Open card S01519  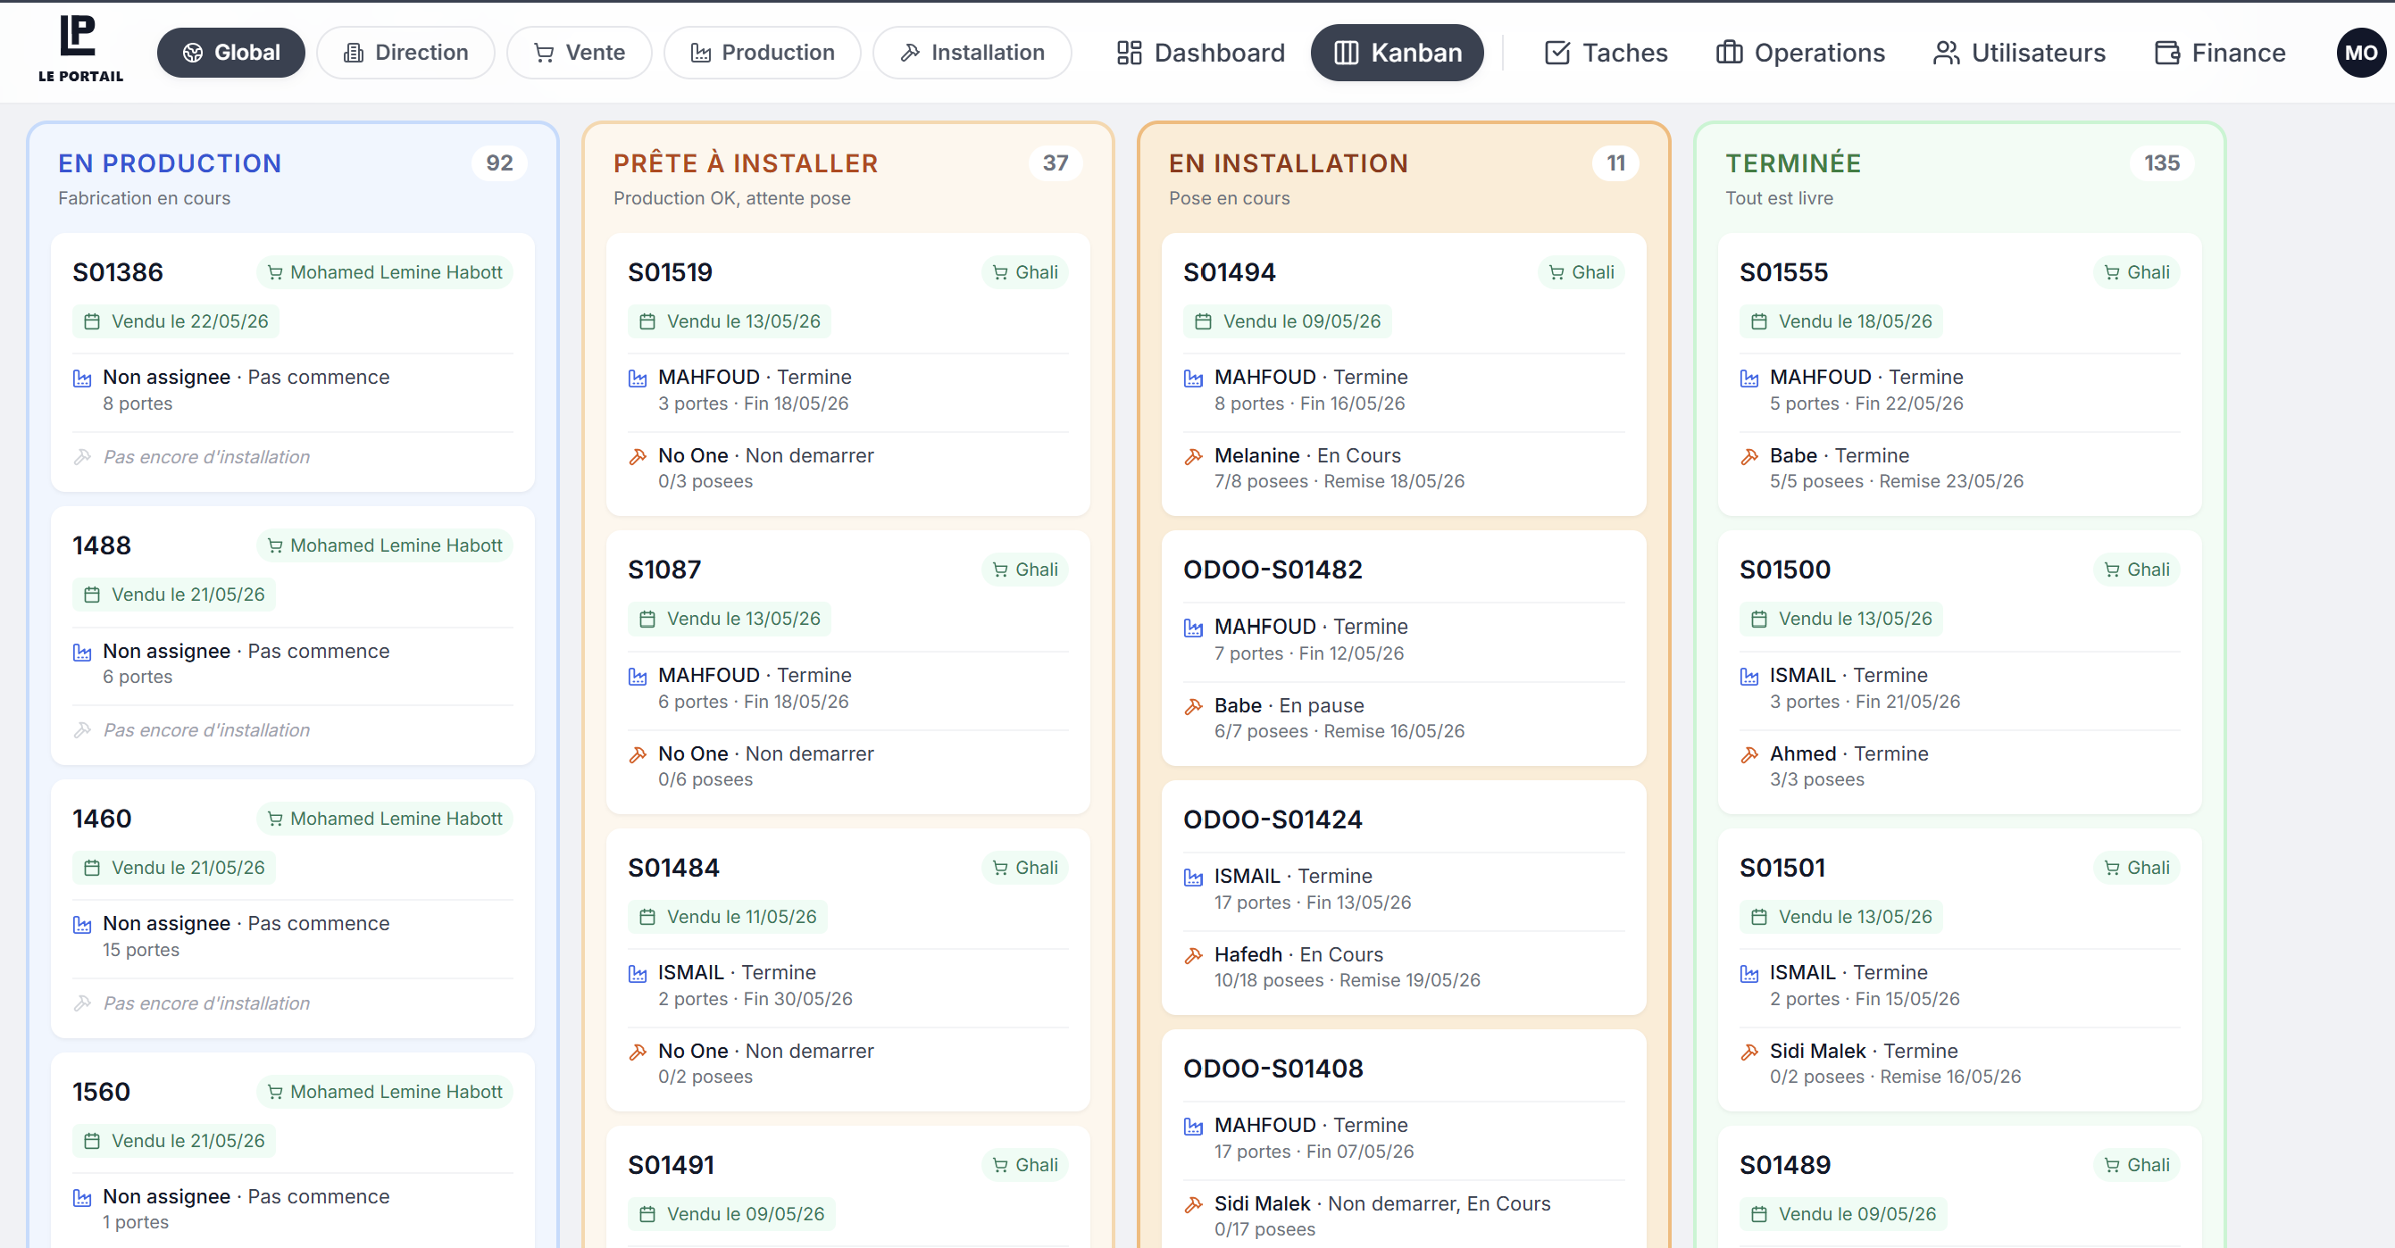point(847,375)
